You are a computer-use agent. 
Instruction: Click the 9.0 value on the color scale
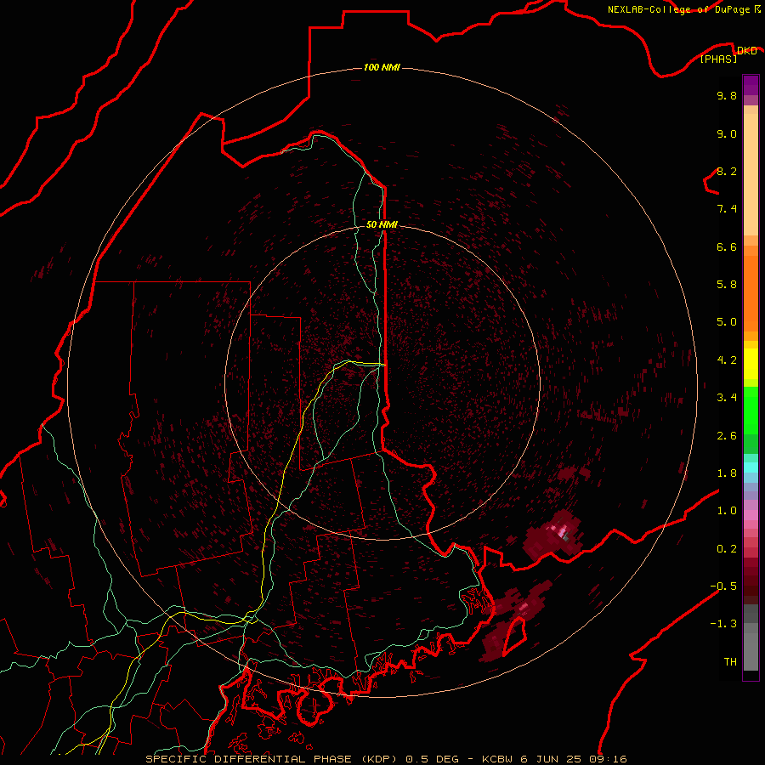click(x=727, y=133)
